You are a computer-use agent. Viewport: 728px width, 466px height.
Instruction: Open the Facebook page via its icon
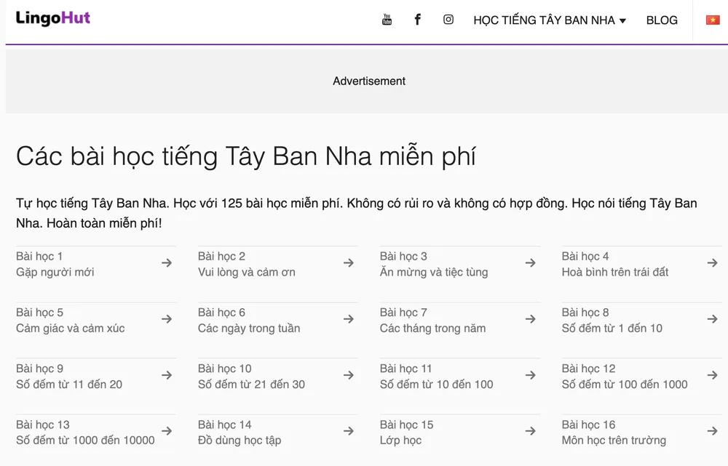[417, 20]
